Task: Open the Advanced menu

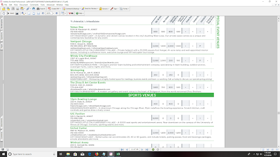Action: (x=50, y=5)
